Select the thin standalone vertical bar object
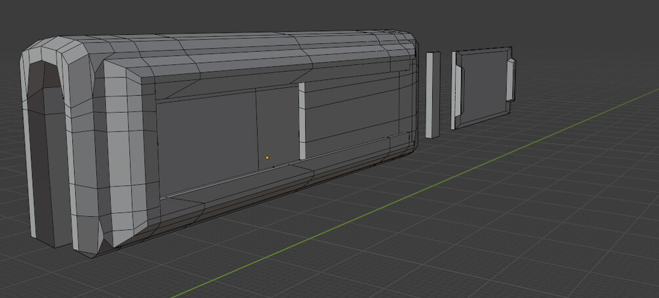This screenshot has width=659, height=298. coord(433,95)
